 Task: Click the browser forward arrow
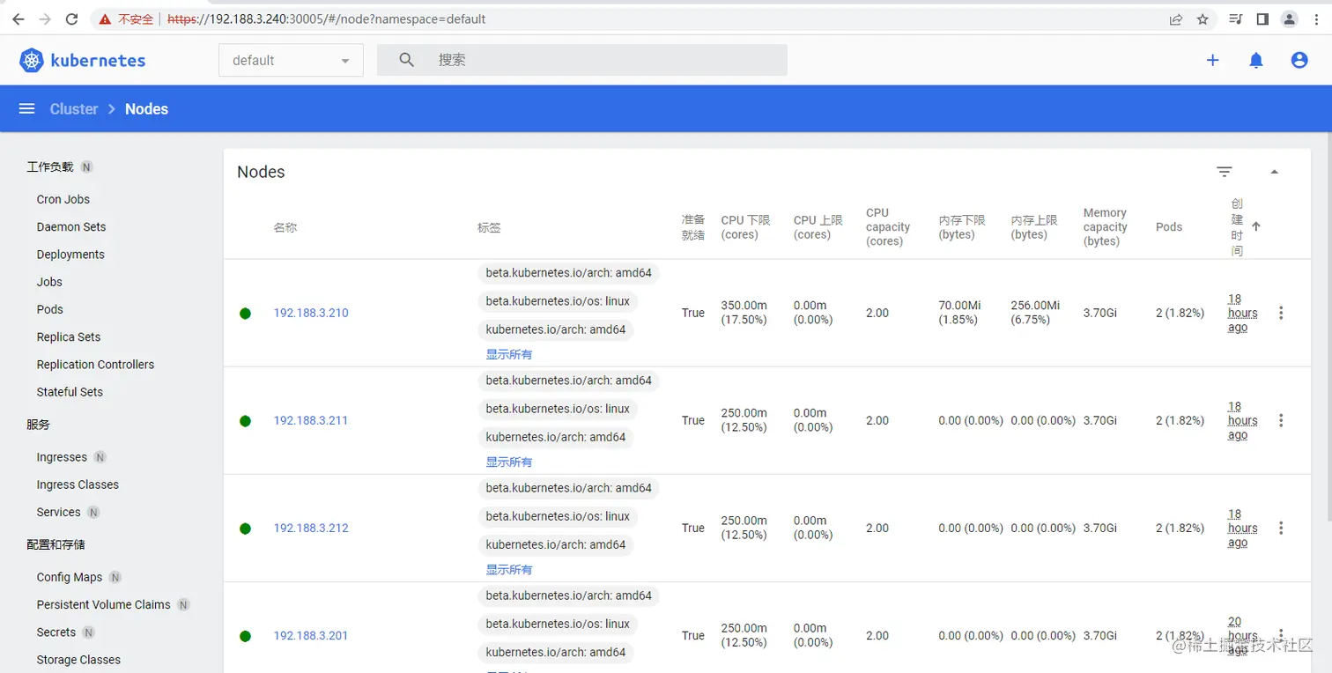(45, 18)
